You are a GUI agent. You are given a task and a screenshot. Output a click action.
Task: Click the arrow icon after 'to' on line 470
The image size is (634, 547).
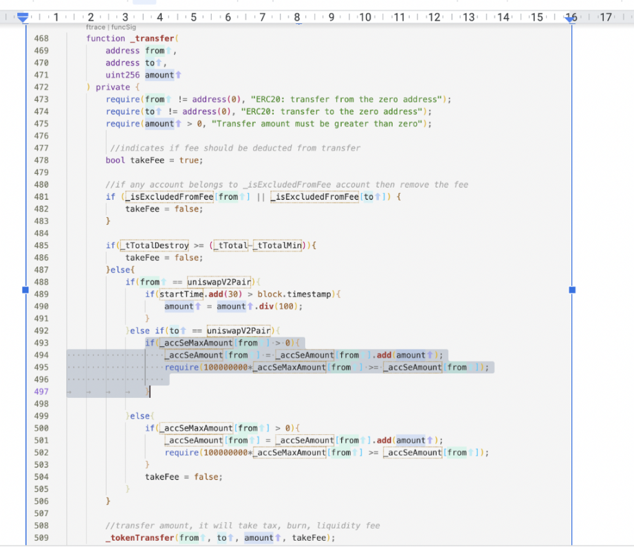click(x=160, y=63)
